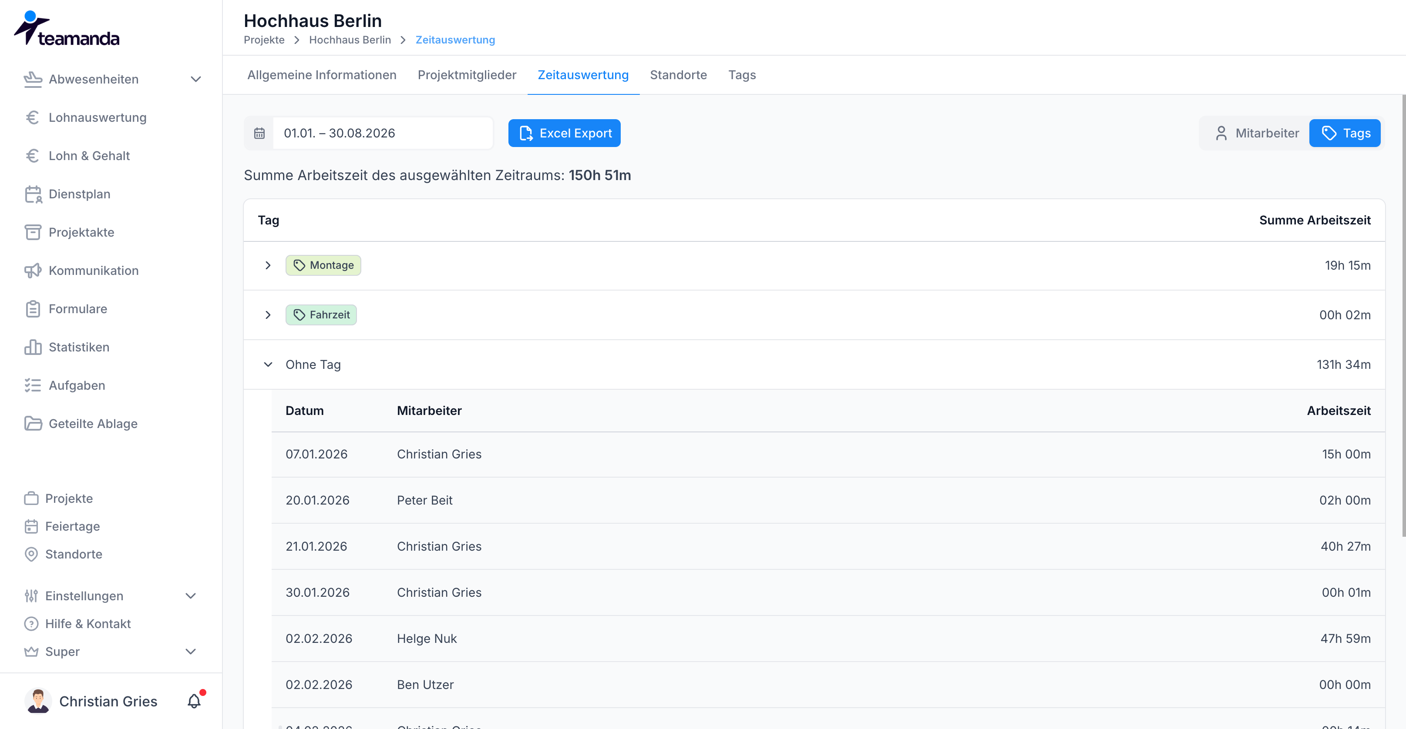Click the date range field 01.01. – 30.08.2026
Viewport: 1406px width, 729px height.
(x=383, y=133)
